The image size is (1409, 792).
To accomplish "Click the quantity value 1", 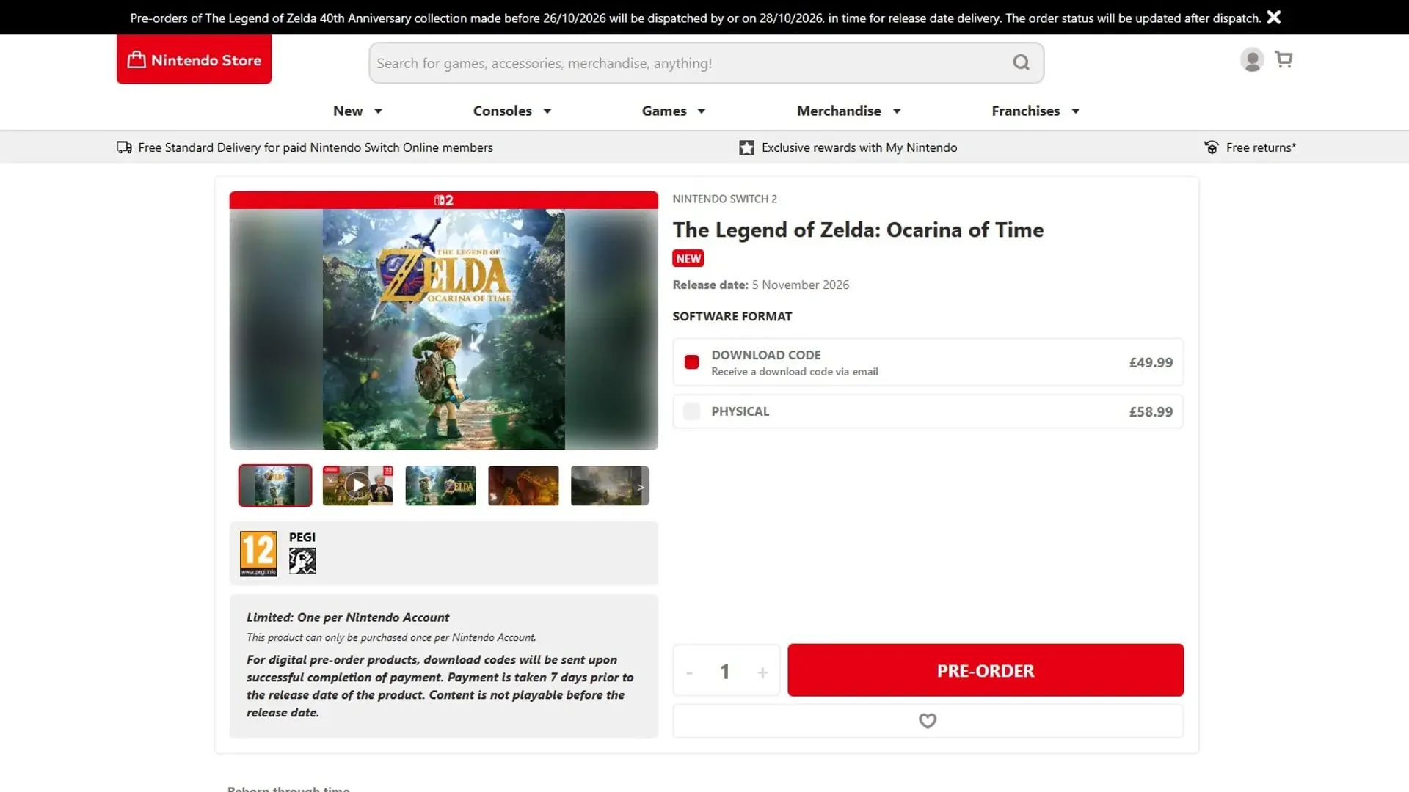I will pos(725,672).
